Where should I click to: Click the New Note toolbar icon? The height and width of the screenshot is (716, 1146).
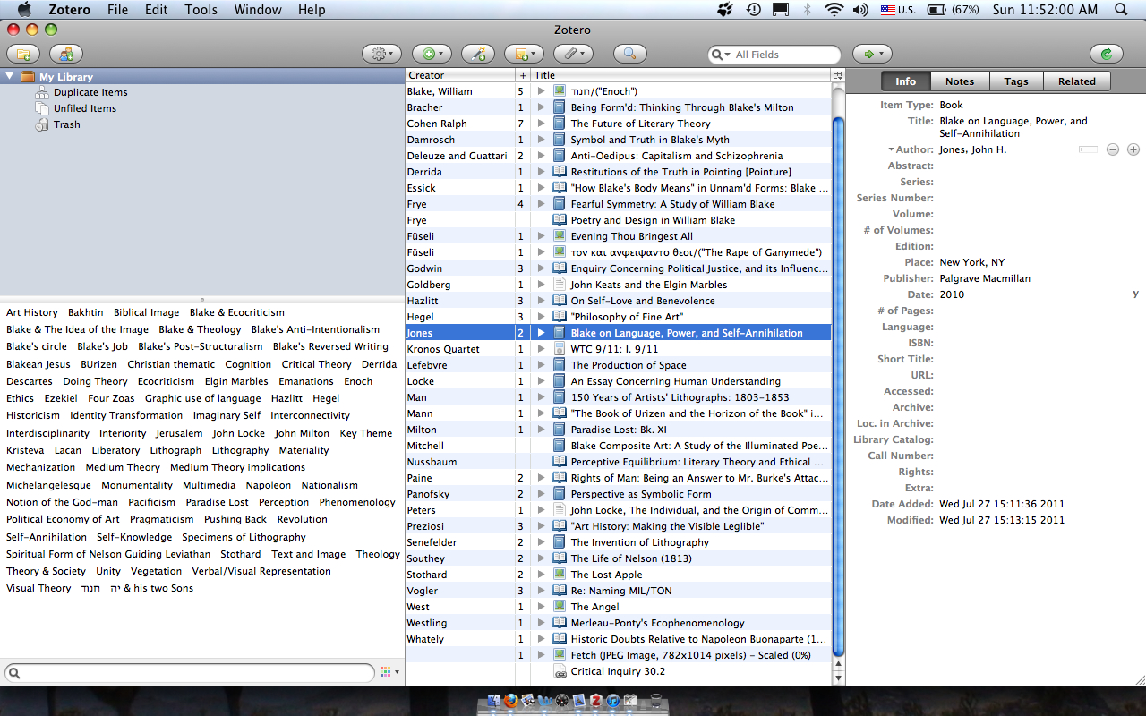click(523, 55)
